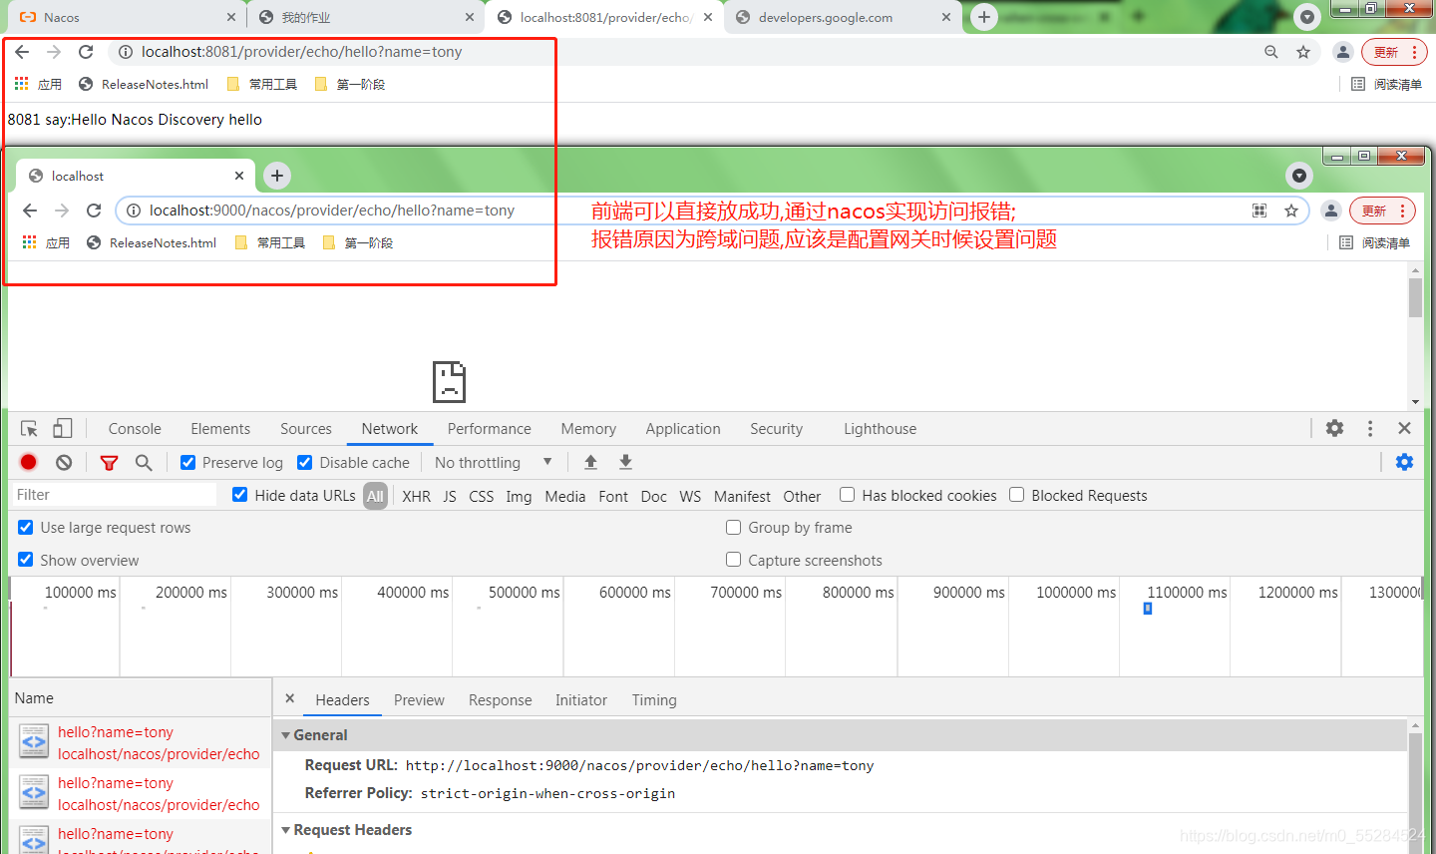Toggle Hide data URLs checkbox
The height and width of the screenshot is (854, 1436).
tap(239, 495)
